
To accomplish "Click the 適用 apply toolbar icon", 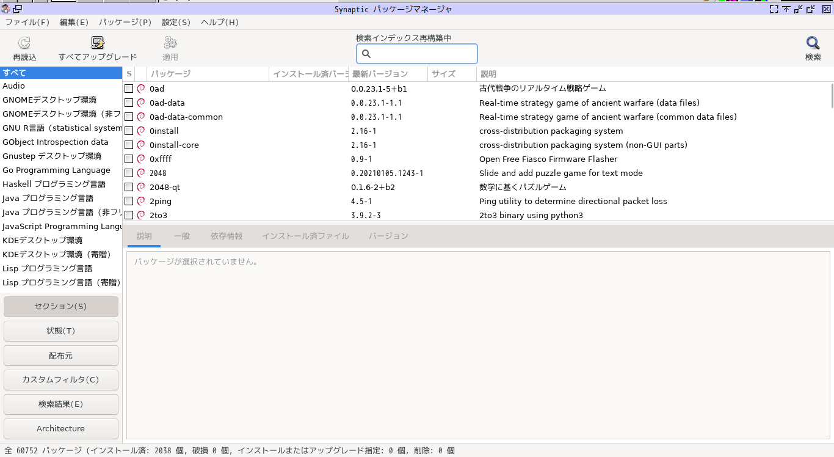I will (170, 43).
